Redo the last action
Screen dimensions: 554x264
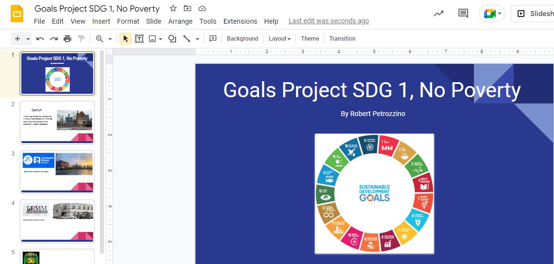(x=54, y=39)
